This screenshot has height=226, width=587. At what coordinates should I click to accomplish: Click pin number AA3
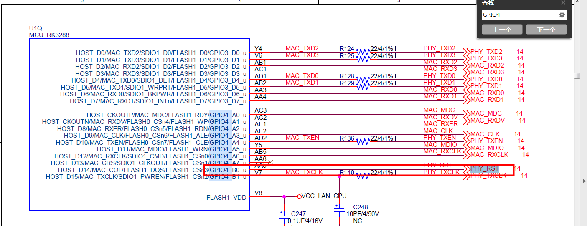260,90
